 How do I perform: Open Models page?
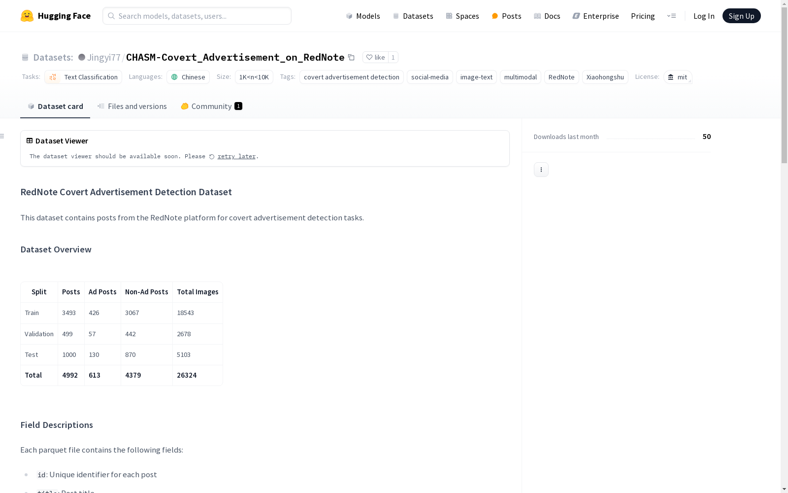click(x=363, y=16)
